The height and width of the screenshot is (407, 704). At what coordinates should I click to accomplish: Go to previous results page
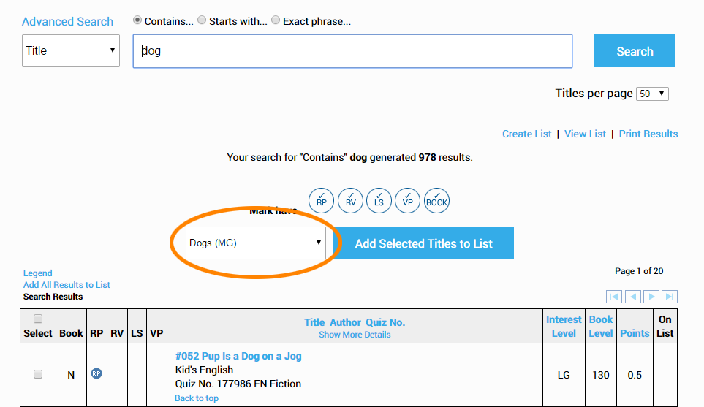(632, 297)
